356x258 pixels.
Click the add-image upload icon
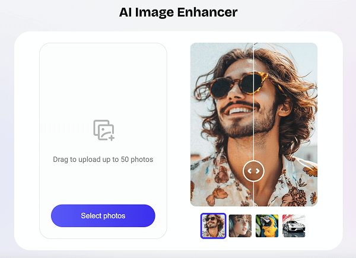pos(103,130)
